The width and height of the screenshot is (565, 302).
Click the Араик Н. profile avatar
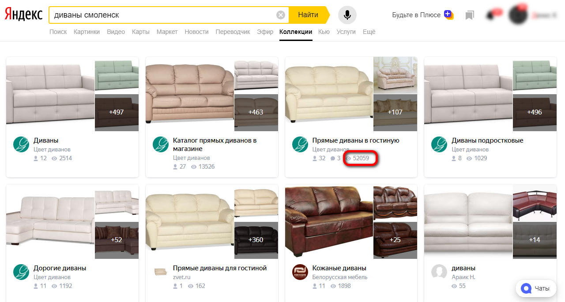tap(439, 272)
